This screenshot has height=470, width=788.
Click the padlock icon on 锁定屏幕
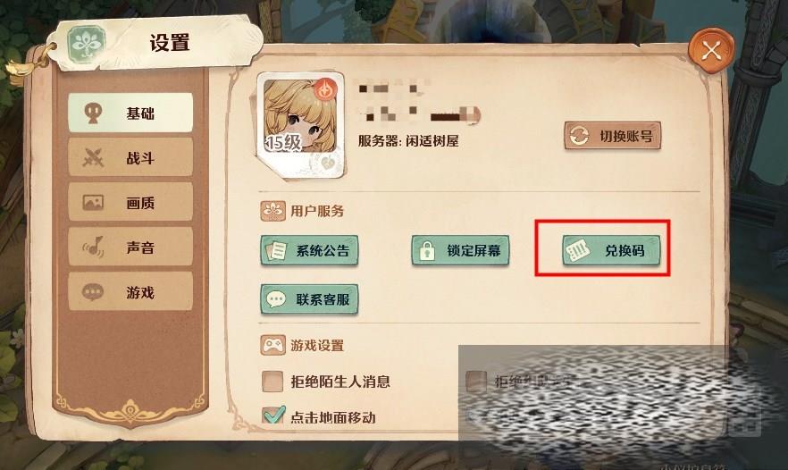(x=427, y=250)
